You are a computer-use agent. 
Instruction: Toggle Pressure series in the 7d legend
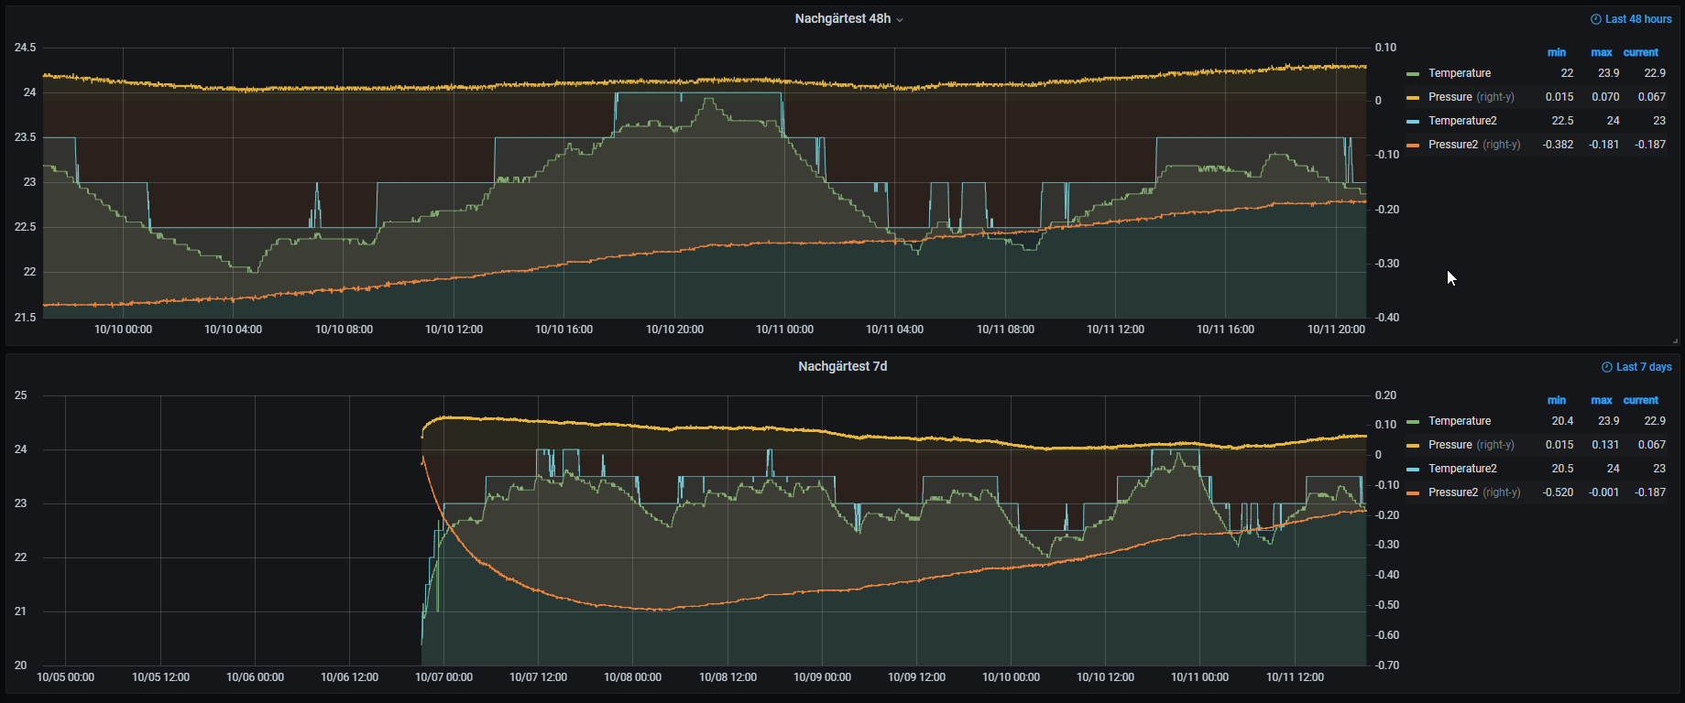coord(1450,445)
